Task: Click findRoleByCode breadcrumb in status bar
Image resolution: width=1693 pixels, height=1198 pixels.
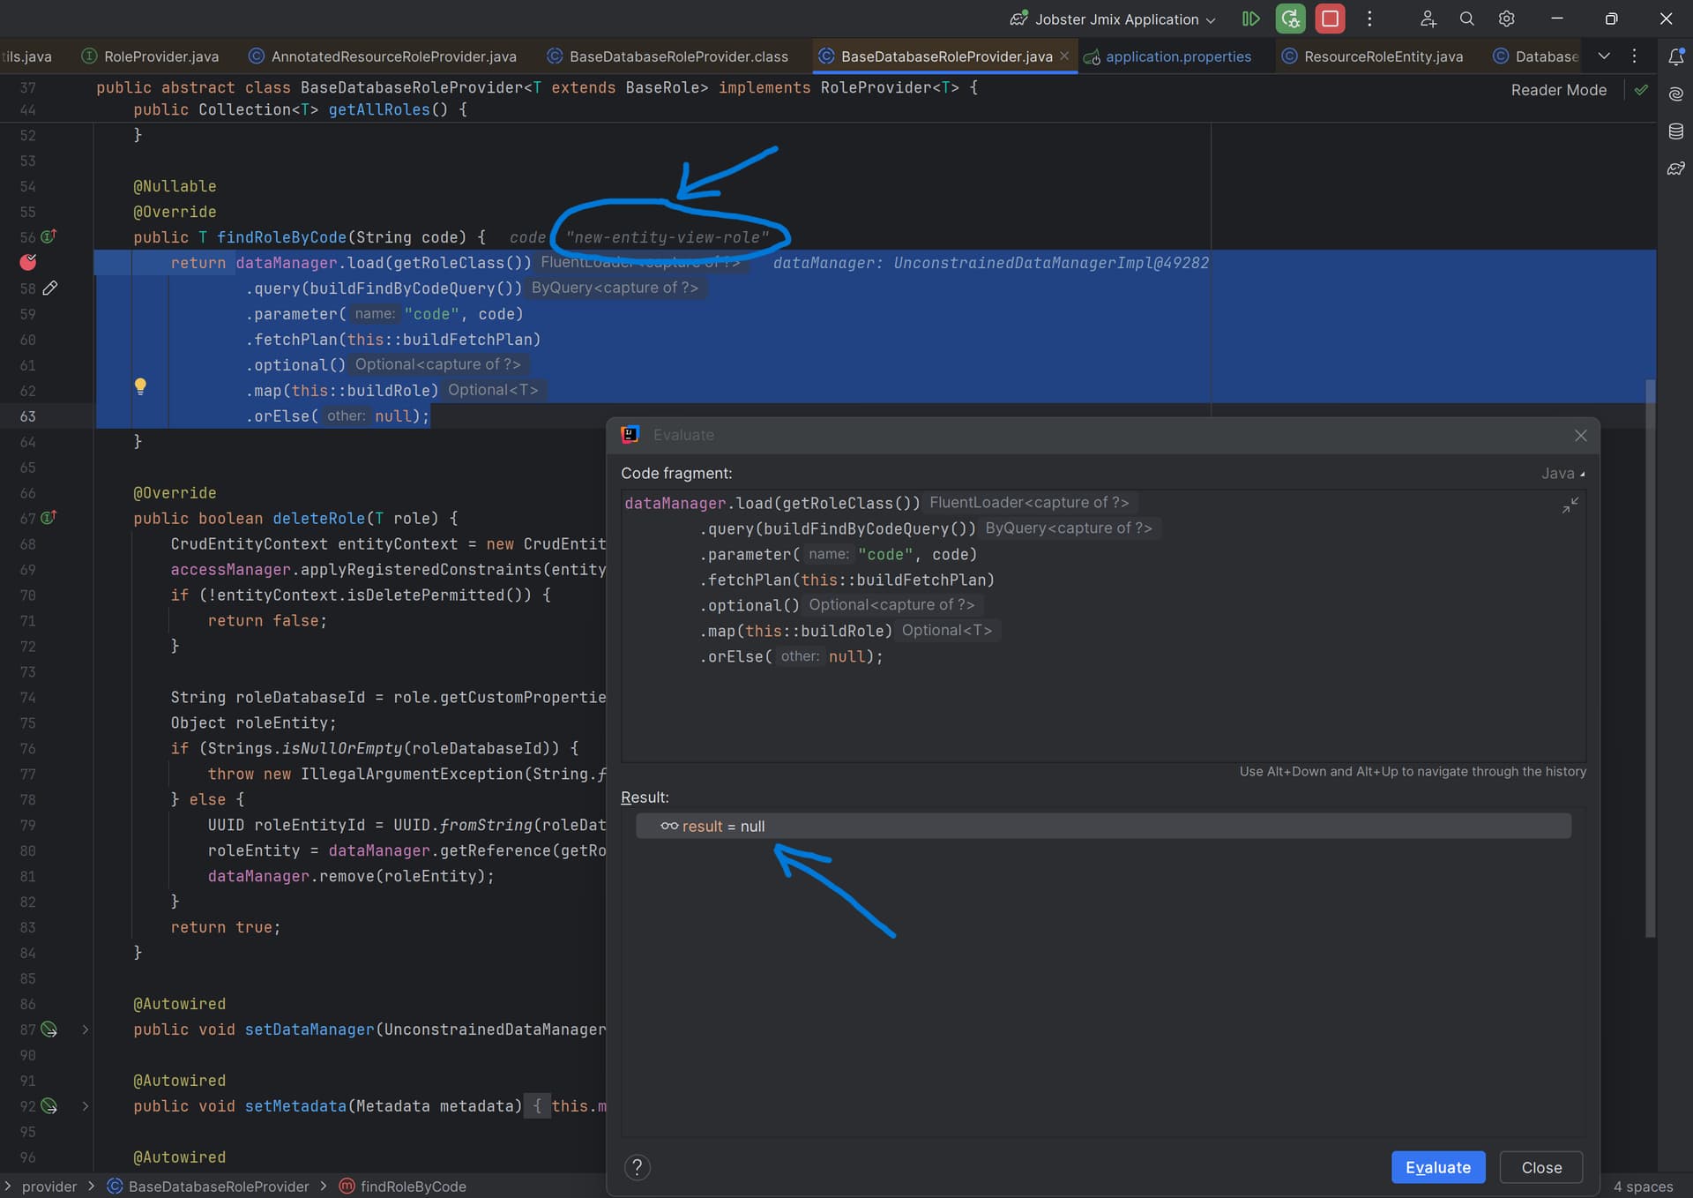Action: point(403,1187)
